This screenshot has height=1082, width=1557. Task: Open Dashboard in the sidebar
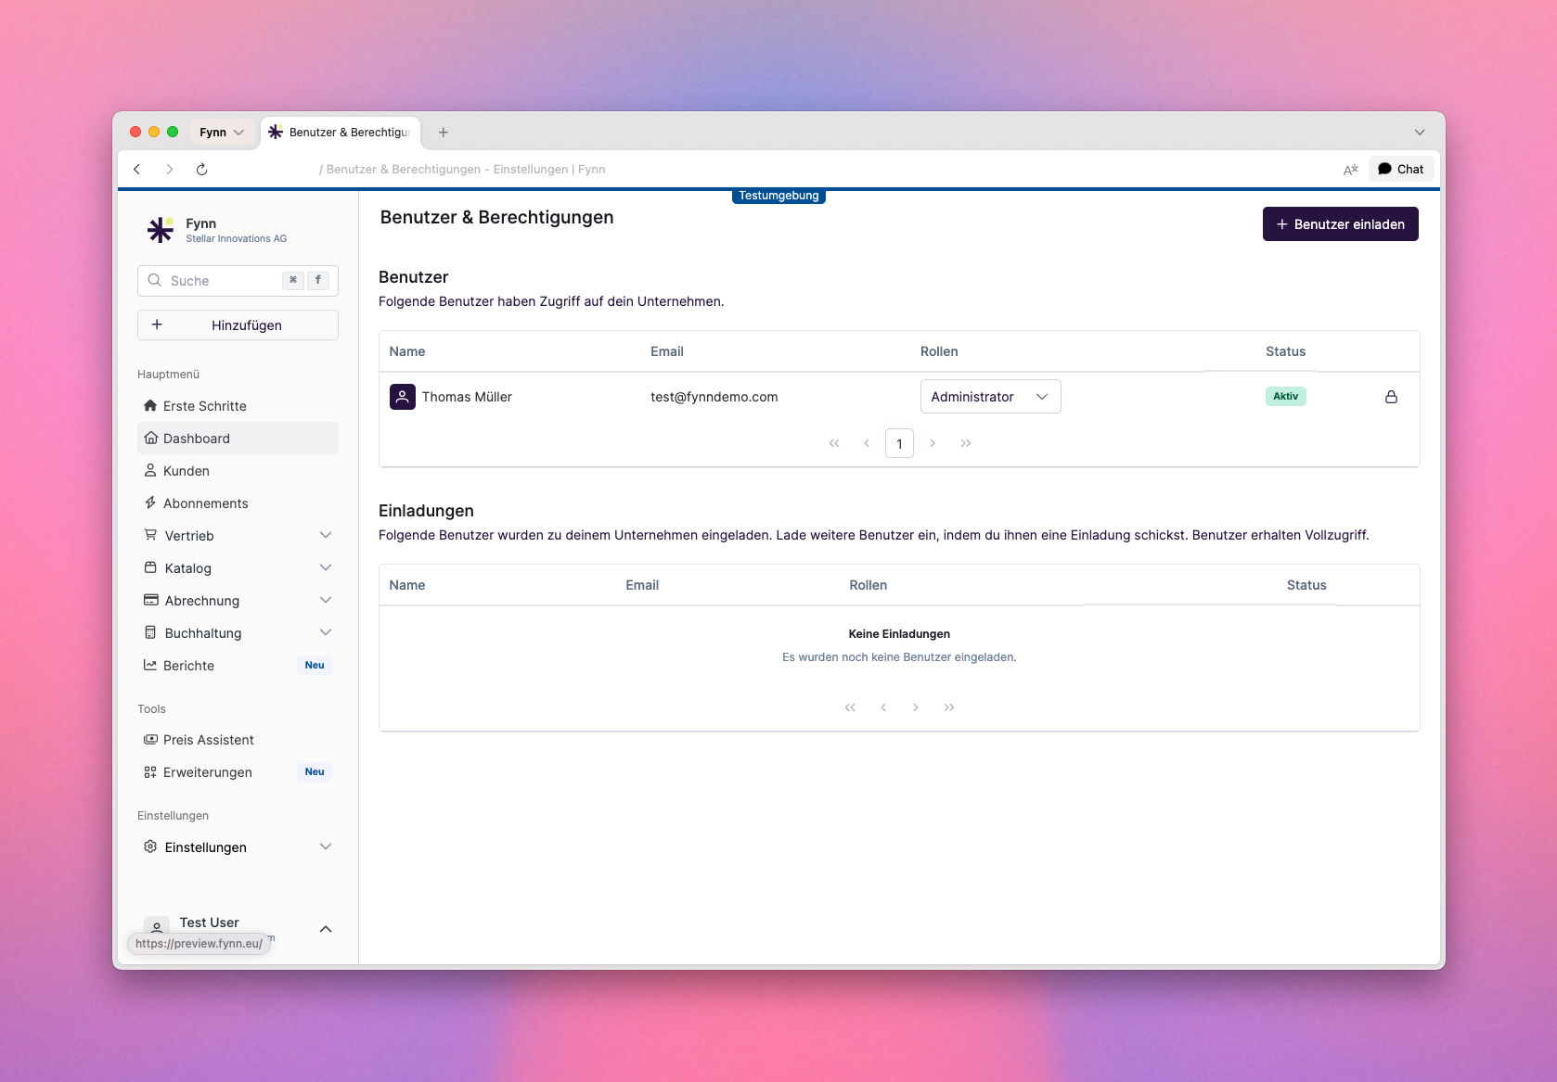coord(238,439)
